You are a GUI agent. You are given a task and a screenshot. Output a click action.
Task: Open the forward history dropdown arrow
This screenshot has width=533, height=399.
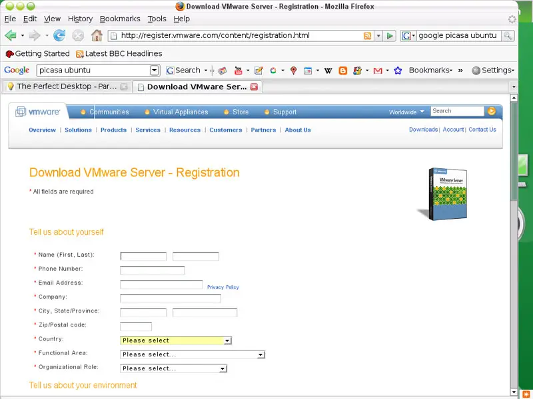[47, 35]
